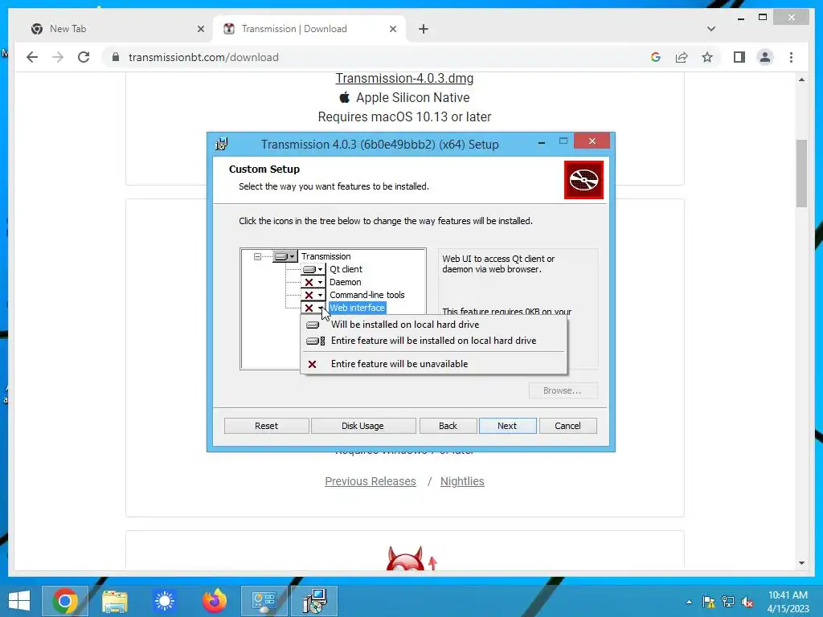Viewport: 823px width, 617px height.
Task: Open the Transmission root feature dropdown
Action: [x=285, y=256]
